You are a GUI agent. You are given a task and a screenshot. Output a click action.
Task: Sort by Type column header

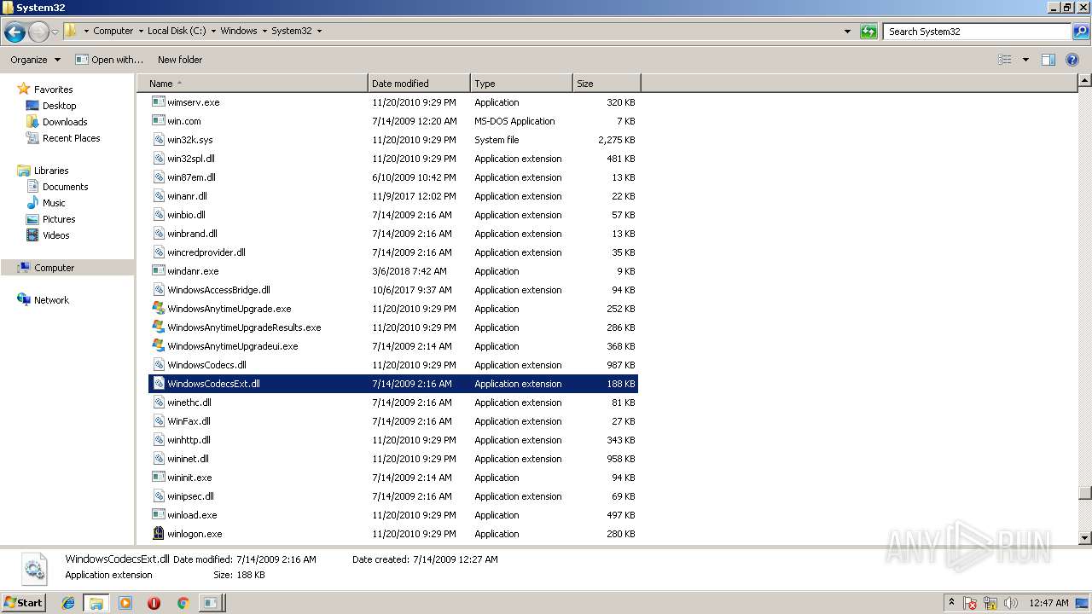pyautogui.click(x=521, y=84)
